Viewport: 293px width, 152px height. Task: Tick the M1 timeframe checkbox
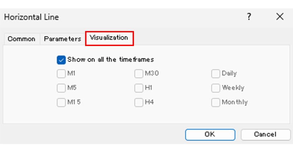pyautogui.click(x=61, y=74)
